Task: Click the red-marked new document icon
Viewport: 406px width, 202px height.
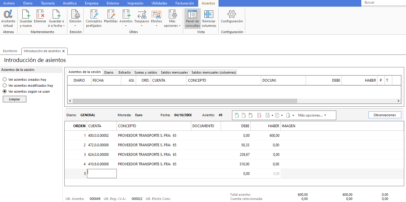Action: point(251,115)
